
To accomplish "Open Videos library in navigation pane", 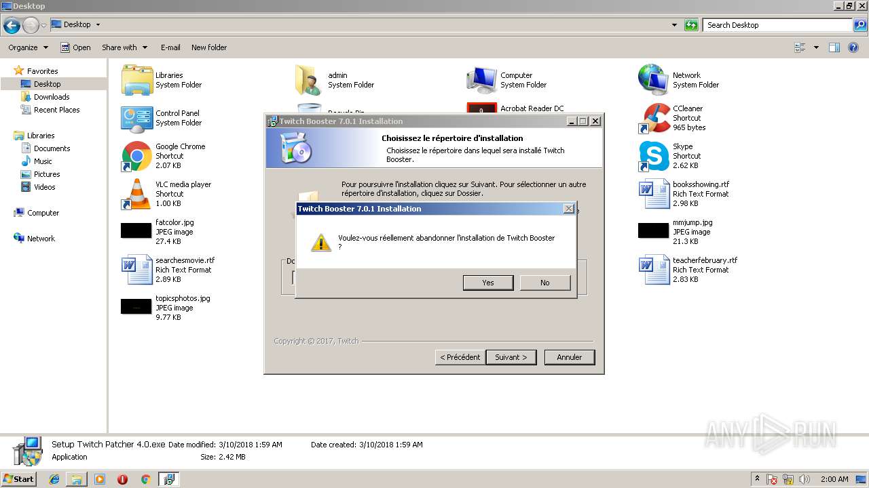I will [45, 187].
